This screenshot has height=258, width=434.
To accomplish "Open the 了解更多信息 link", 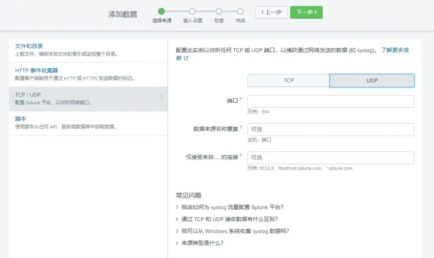I will tap(395, 50).
